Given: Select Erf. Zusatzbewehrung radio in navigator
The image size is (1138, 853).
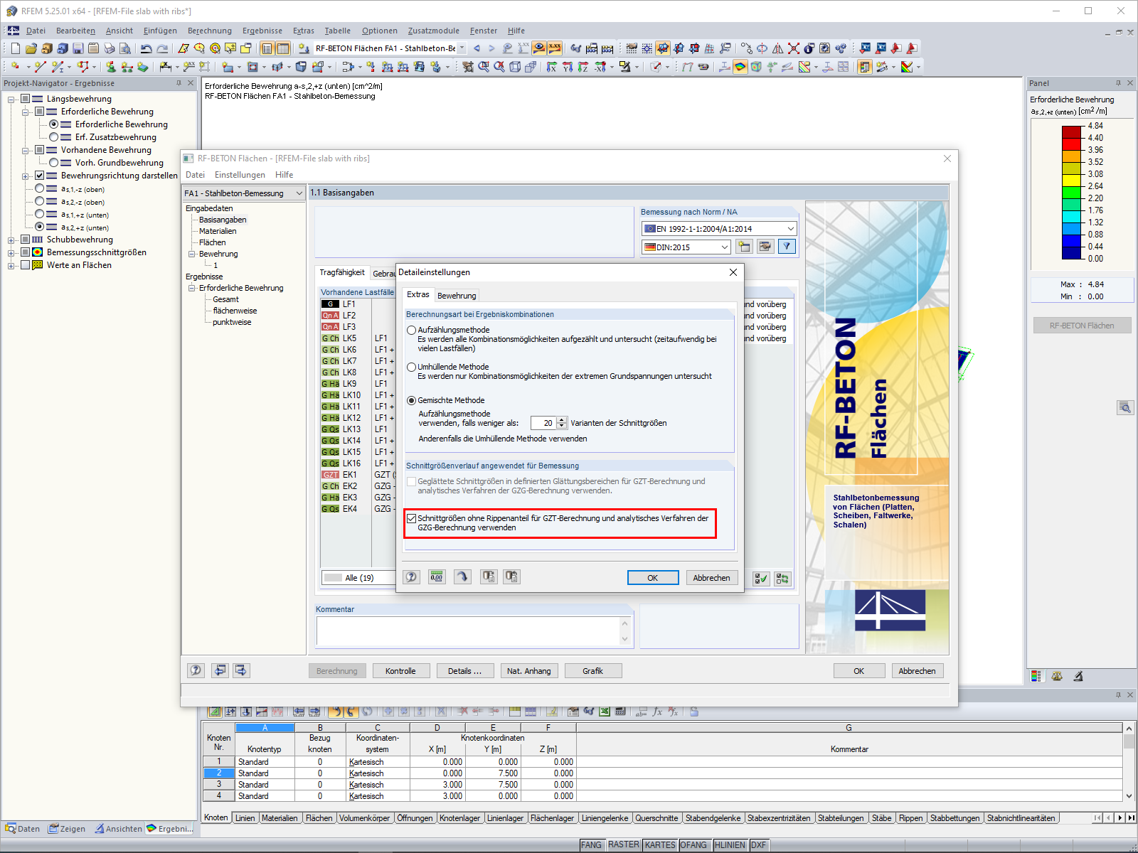Looking at the screenshot, I should click(x=53, y=137).
